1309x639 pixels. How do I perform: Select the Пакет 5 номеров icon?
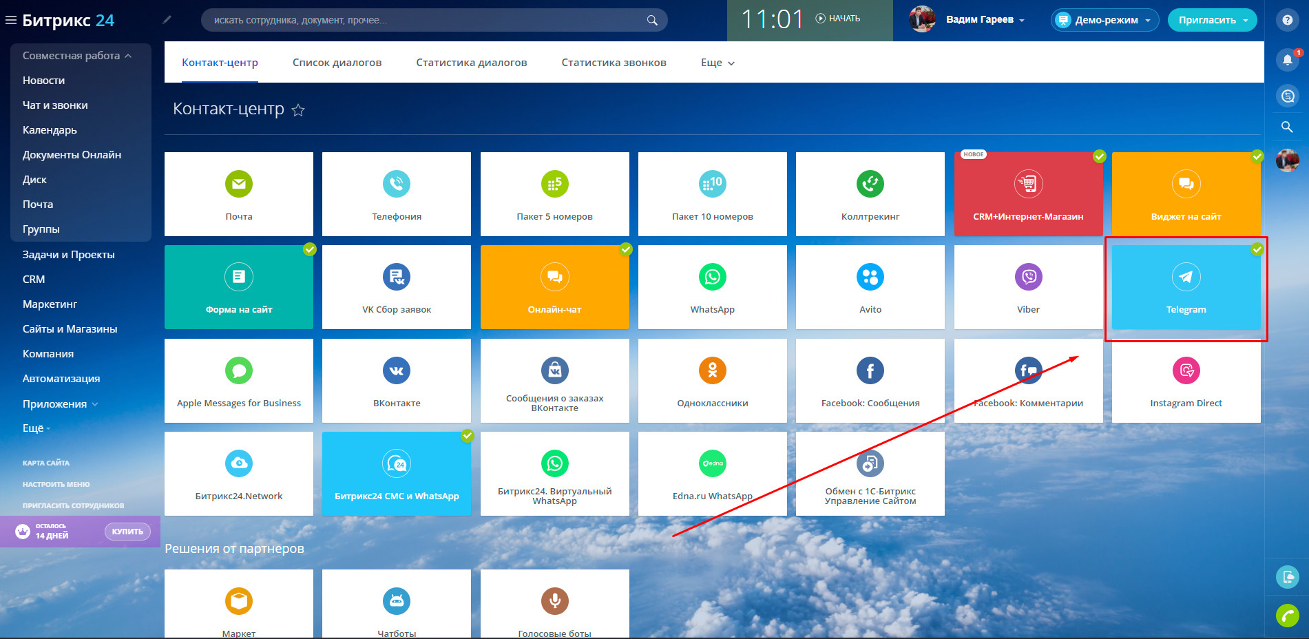coord(555,184)
